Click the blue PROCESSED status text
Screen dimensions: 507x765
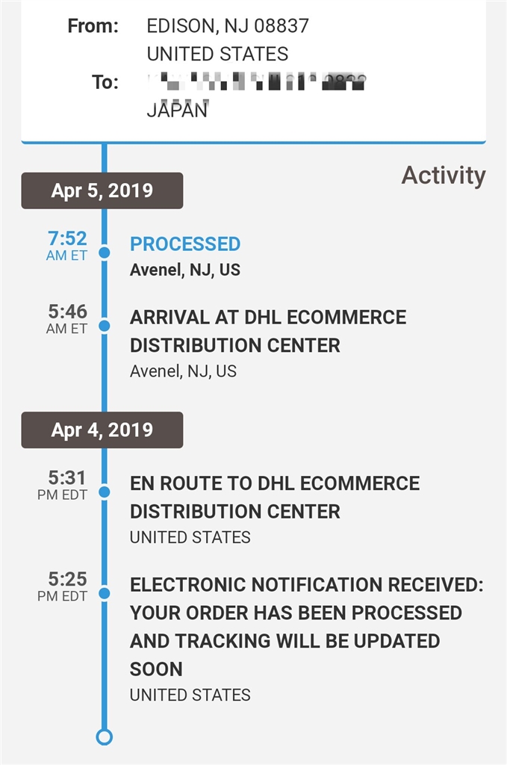coord(185,244)
